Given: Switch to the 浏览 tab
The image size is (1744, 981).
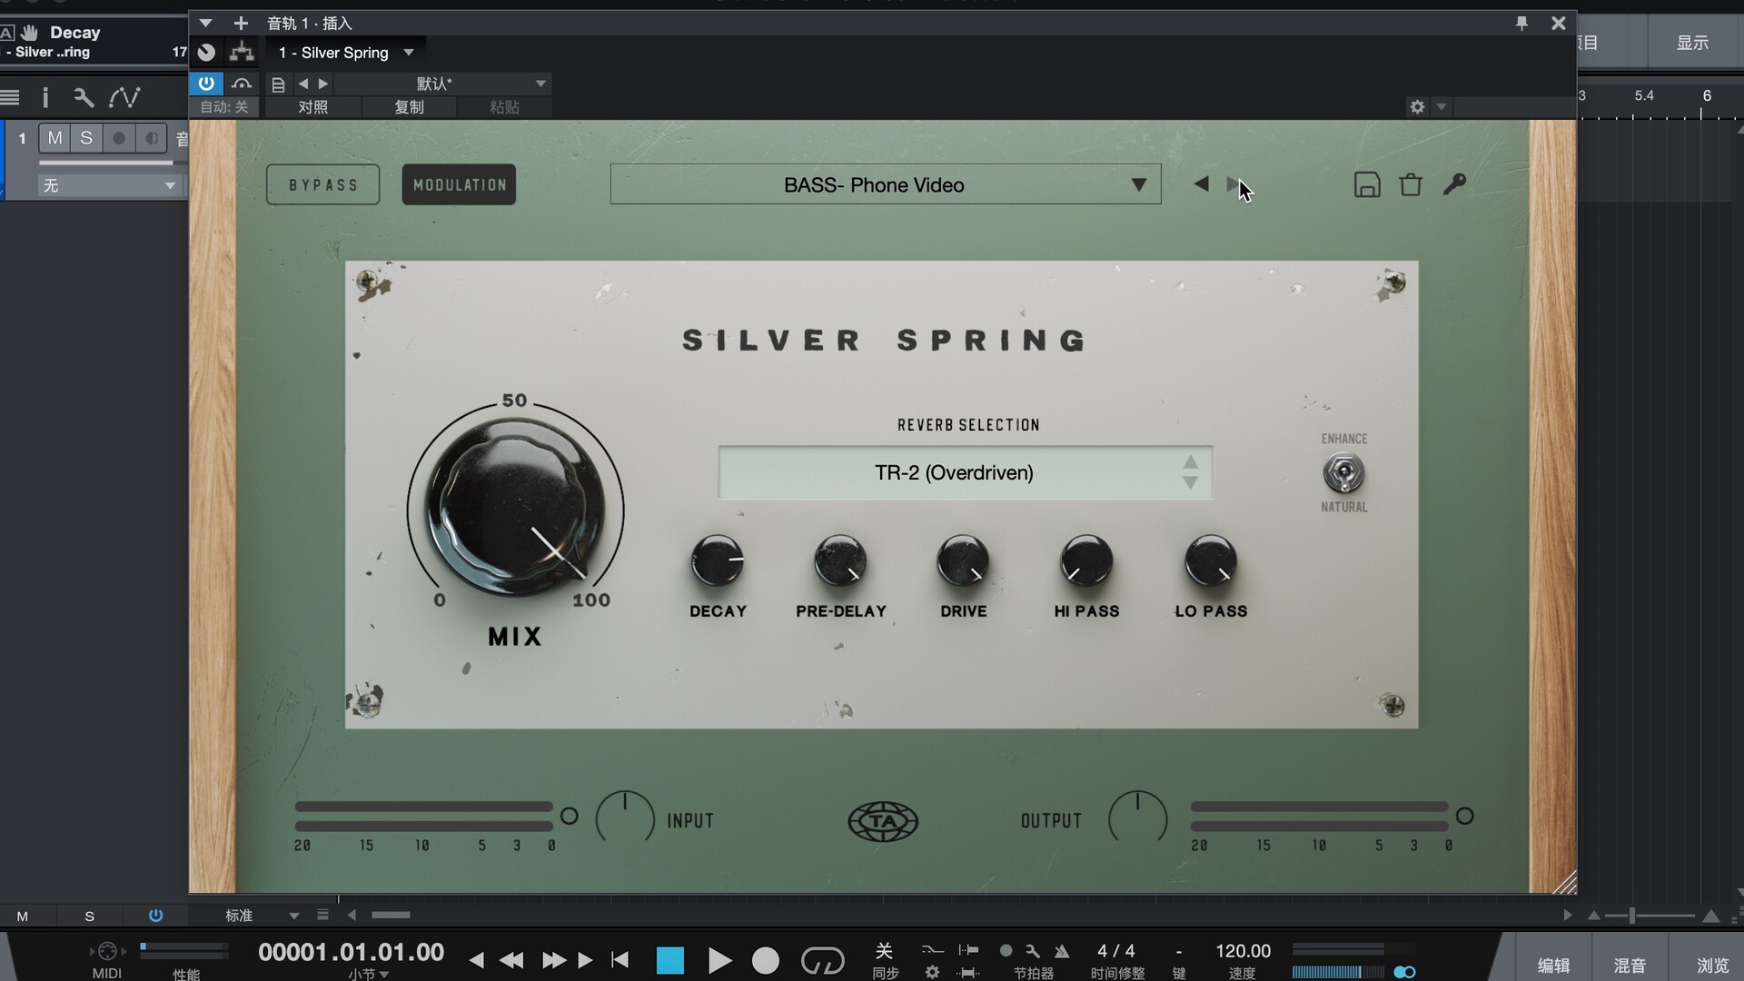Looking at the screenshot, I should (1712, 965).
